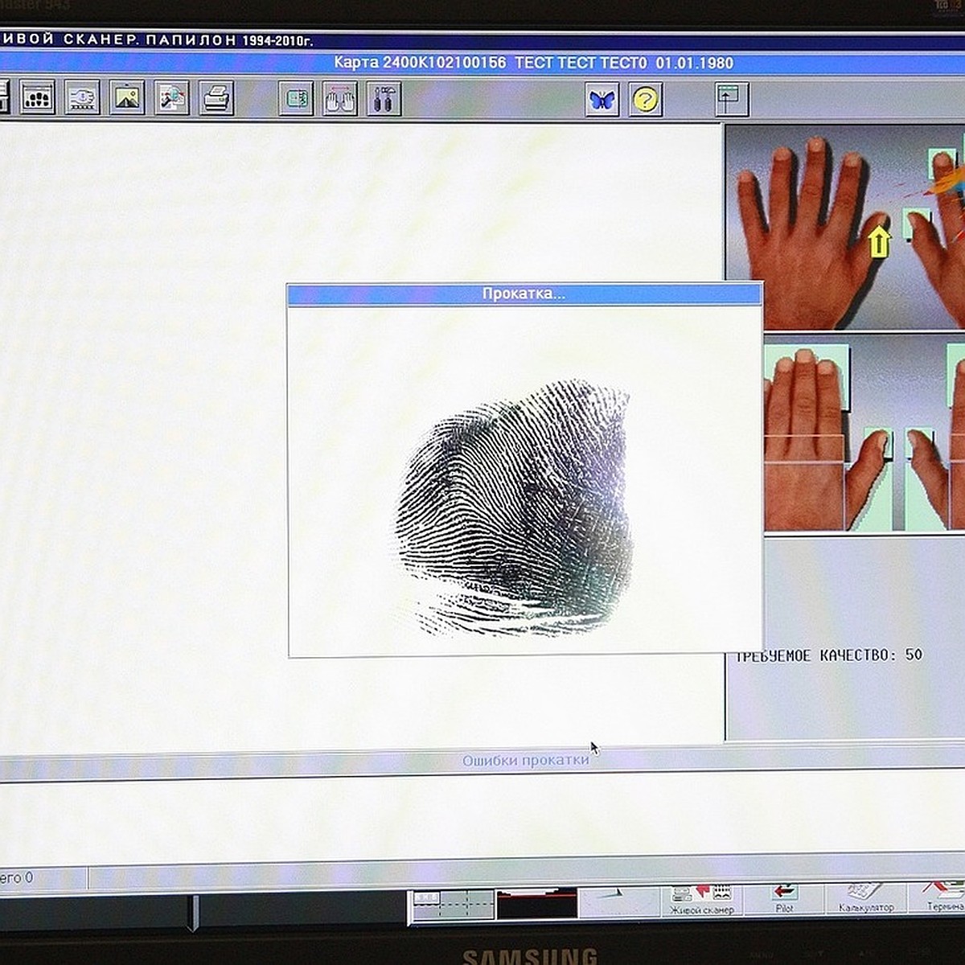Click the green book toolbar icon

[296, 99]
